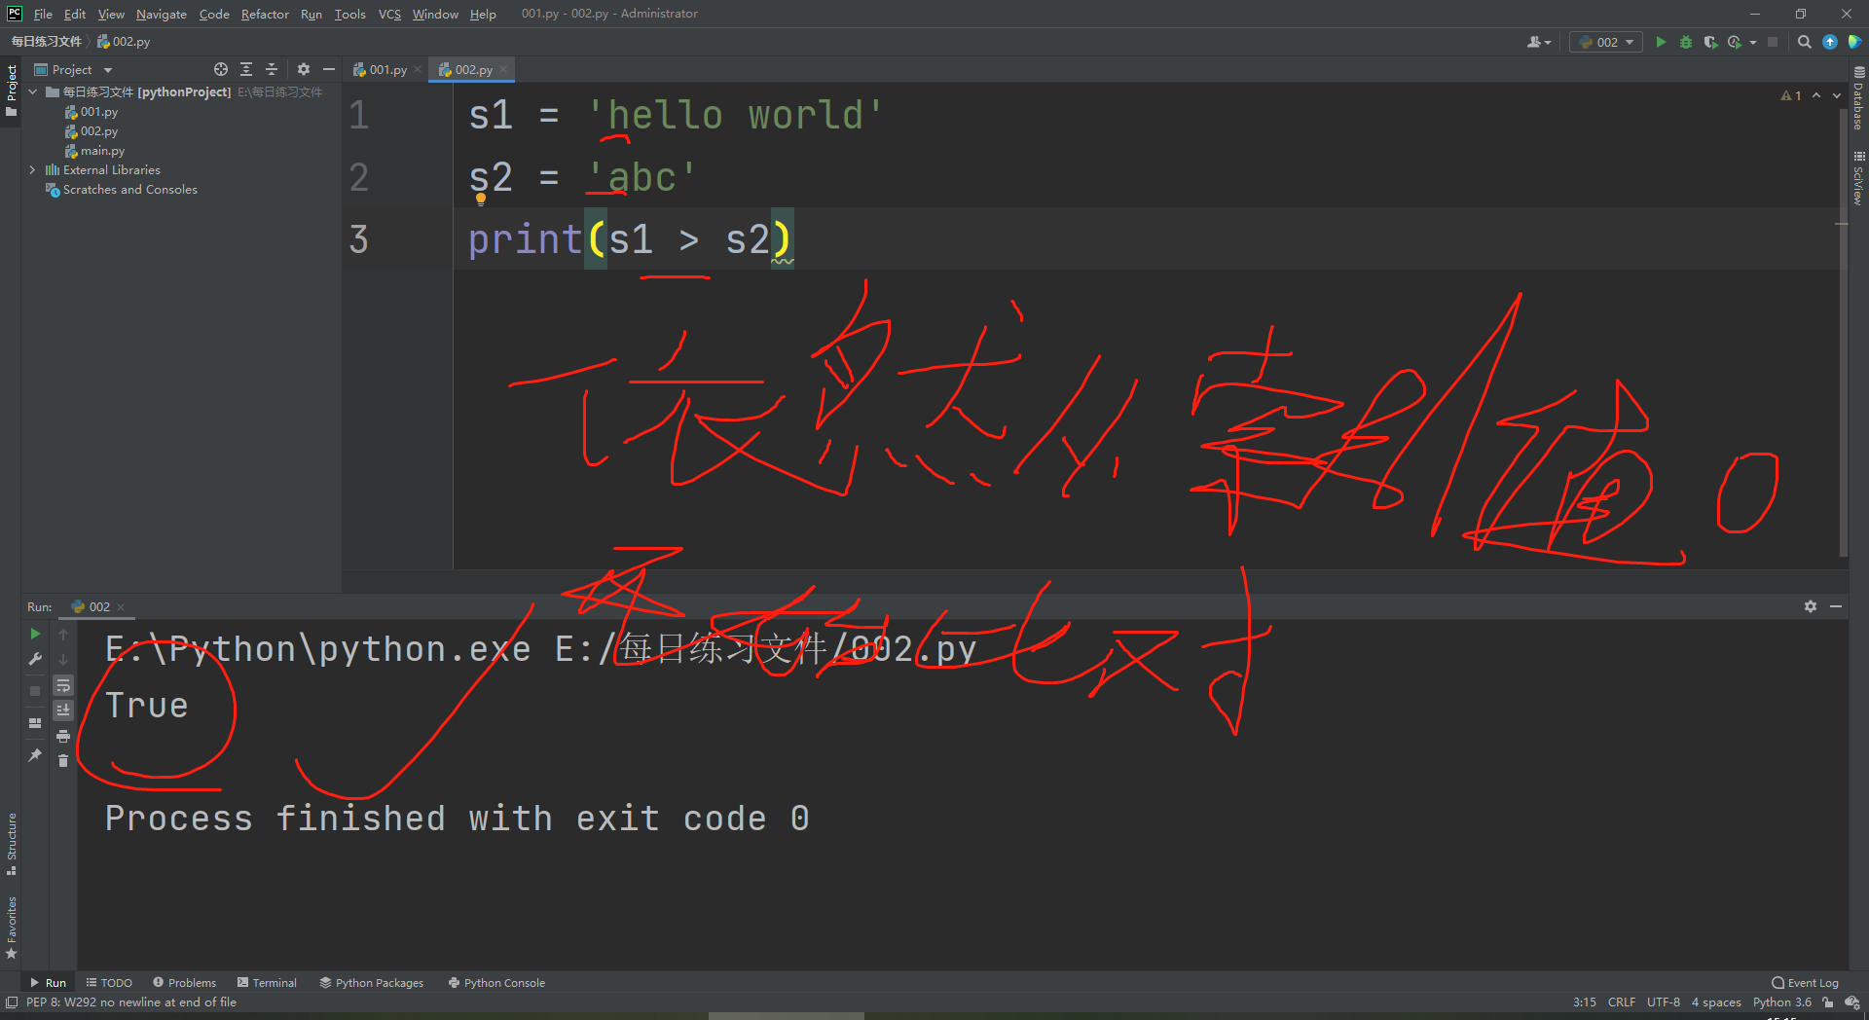
Task: Collapse all items in the Project panel
Action: click(272, 69)
